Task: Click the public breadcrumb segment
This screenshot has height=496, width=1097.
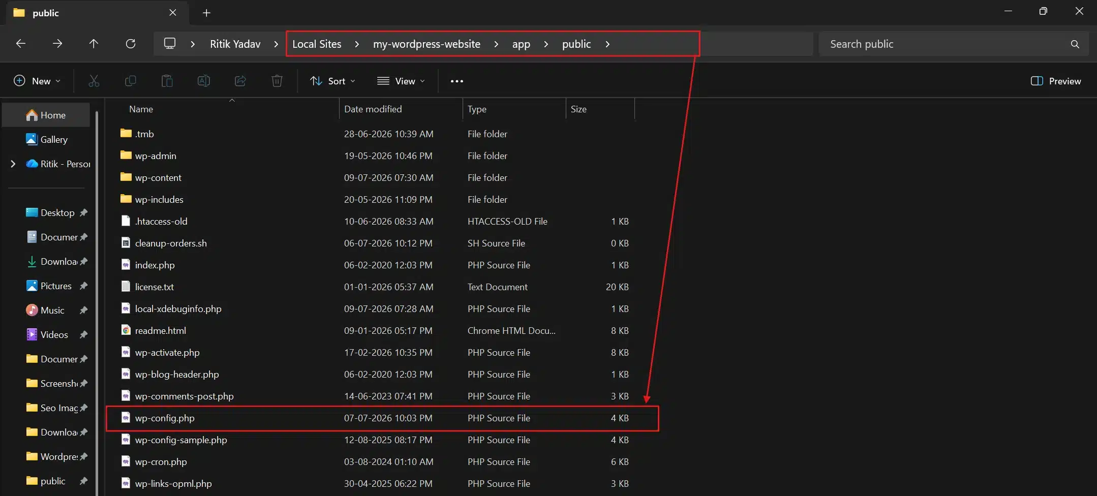Action: tap(576, 44)
